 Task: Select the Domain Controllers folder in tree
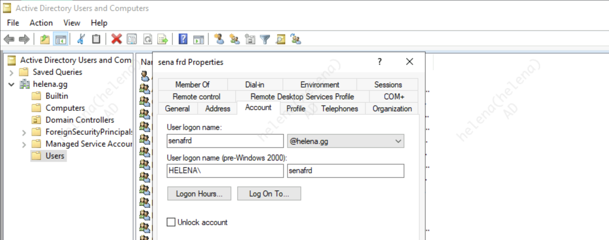(x=80, y=120)
